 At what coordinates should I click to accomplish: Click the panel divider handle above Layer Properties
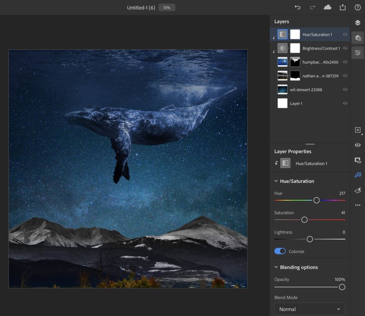310,144
